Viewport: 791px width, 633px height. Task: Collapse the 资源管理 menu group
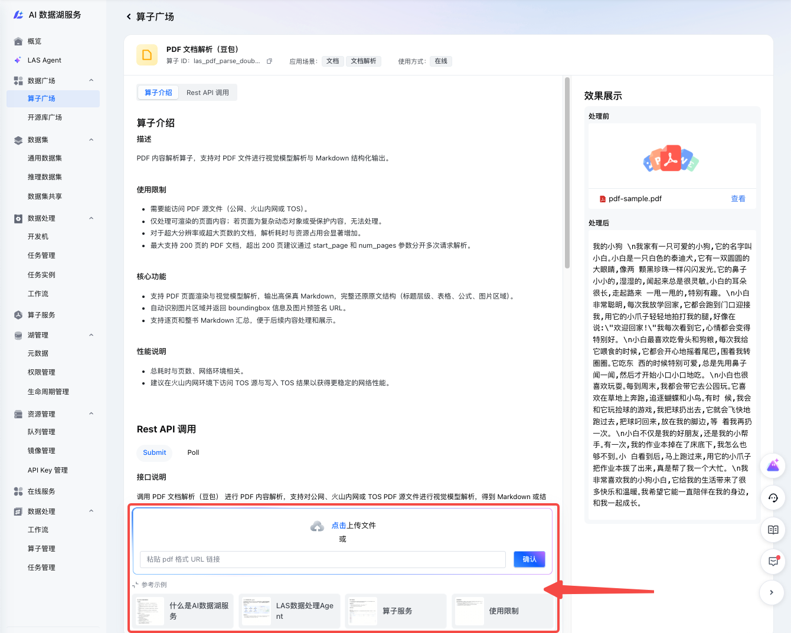(x=91, y=414)
